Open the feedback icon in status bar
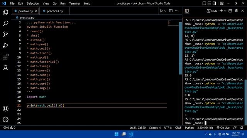This screenshot has width=247, height=138. [x=235, y=128]
